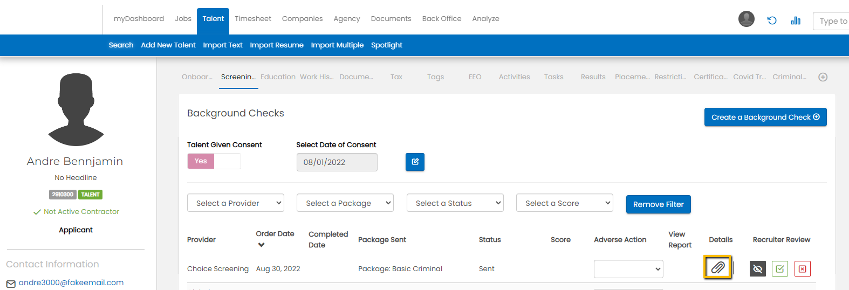The image size is (849, 290).
Task: Open the Companies menu
Action: pyautogui.click(x=302, y=19)
